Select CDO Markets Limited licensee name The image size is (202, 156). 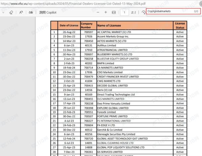point(110,72)
